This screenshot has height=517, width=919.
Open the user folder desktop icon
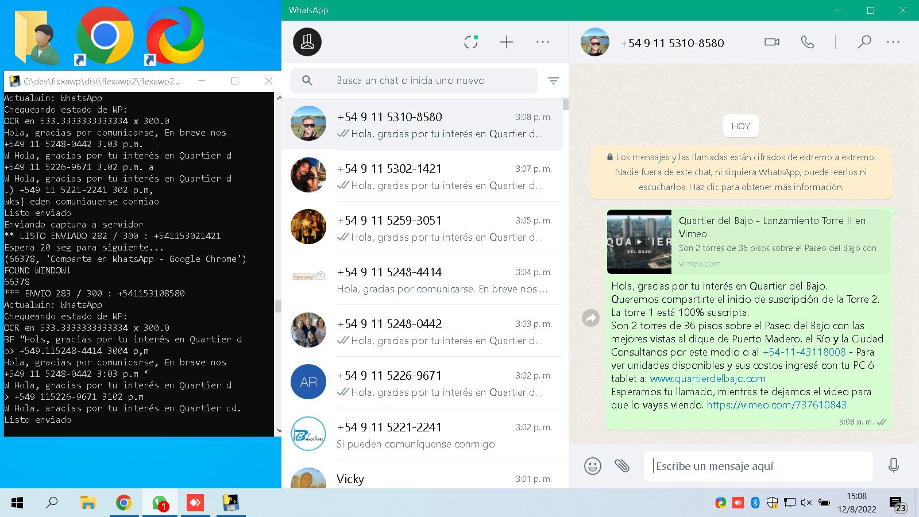tap(38, 37)
